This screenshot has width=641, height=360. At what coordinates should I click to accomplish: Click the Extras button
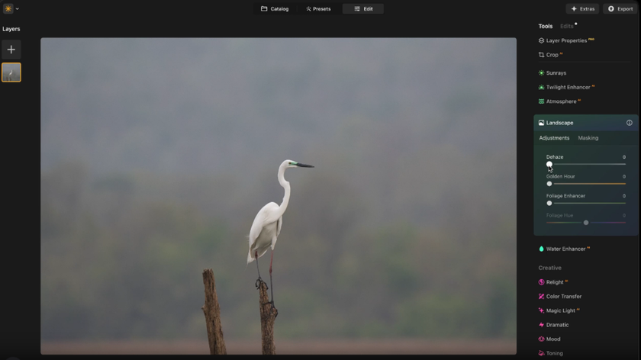pos(582,8)
